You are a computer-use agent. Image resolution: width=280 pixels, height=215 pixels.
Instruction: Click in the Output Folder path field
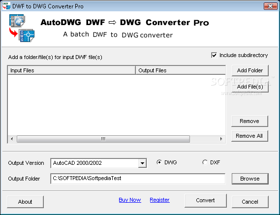(x=138, y=179)
